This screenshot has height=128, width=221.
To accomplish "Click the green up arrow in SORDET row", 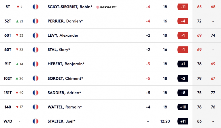I will [x=17, y=78].
